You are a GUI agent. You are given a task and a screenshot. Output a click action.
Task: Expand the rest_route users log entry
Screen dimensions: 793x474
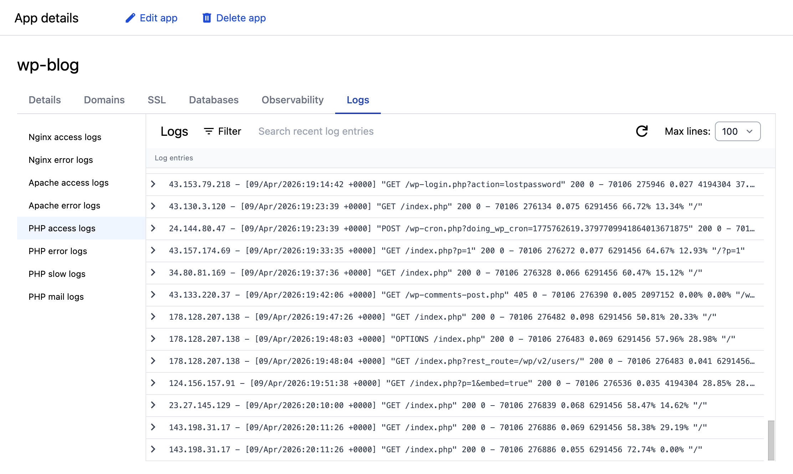pyautogui.click(x=153, y=361)
